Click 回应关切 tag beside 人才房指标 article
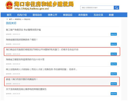Viewport: 128px width, 102px height. (x=114, y=74)
